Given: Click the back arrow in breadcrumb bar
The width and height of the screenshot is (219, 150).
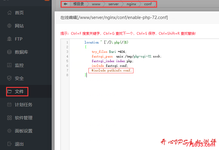Looking at the screenshot, I should point(65,4).
